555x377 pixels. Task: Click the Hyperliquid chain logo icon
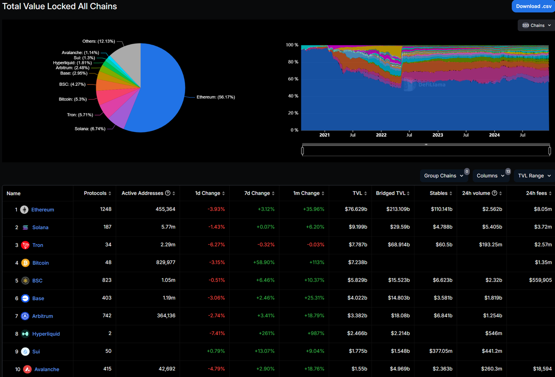25,334
